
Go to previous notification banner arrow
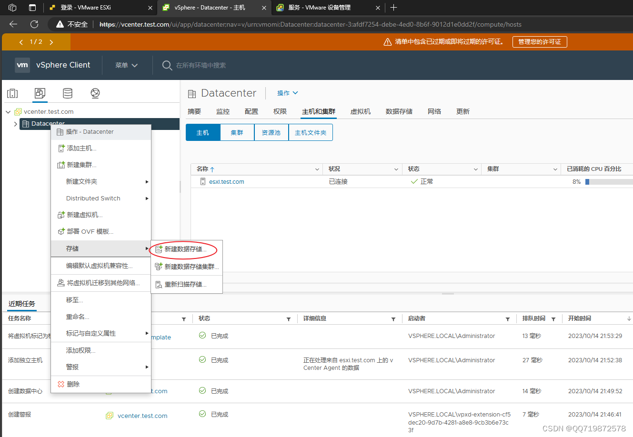point(21,42)
